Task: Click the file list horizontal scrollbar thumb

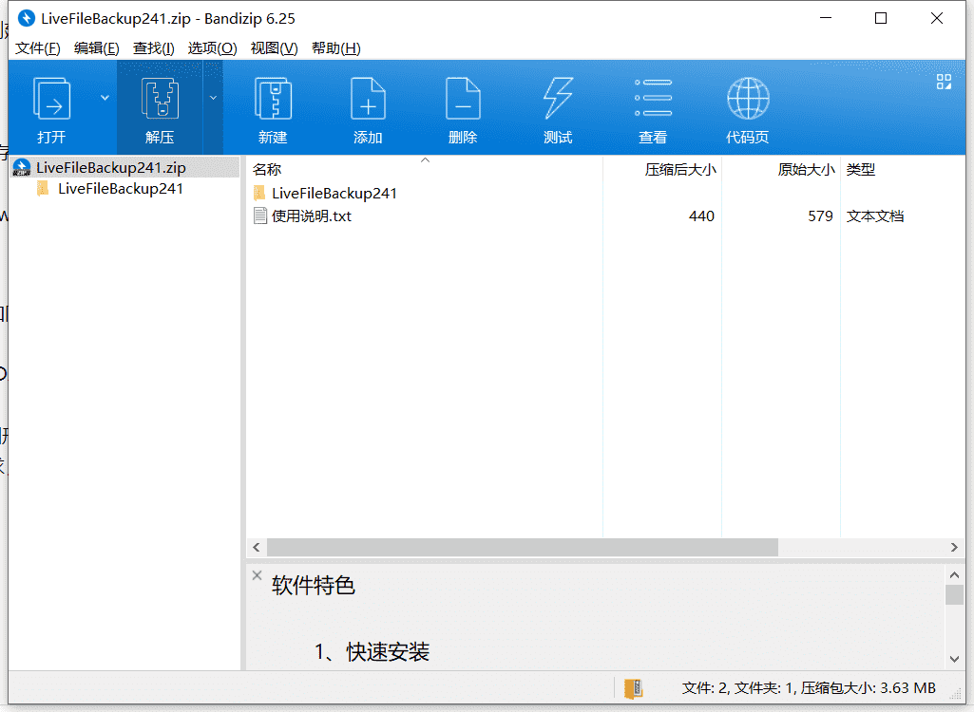Action: click(523, 548)
